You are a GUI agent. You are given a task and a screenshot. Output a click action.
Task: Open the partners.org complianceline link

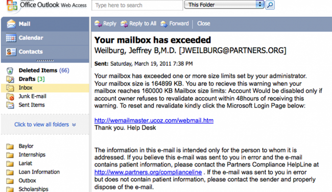pyautogui.click(x=148, y=172)
